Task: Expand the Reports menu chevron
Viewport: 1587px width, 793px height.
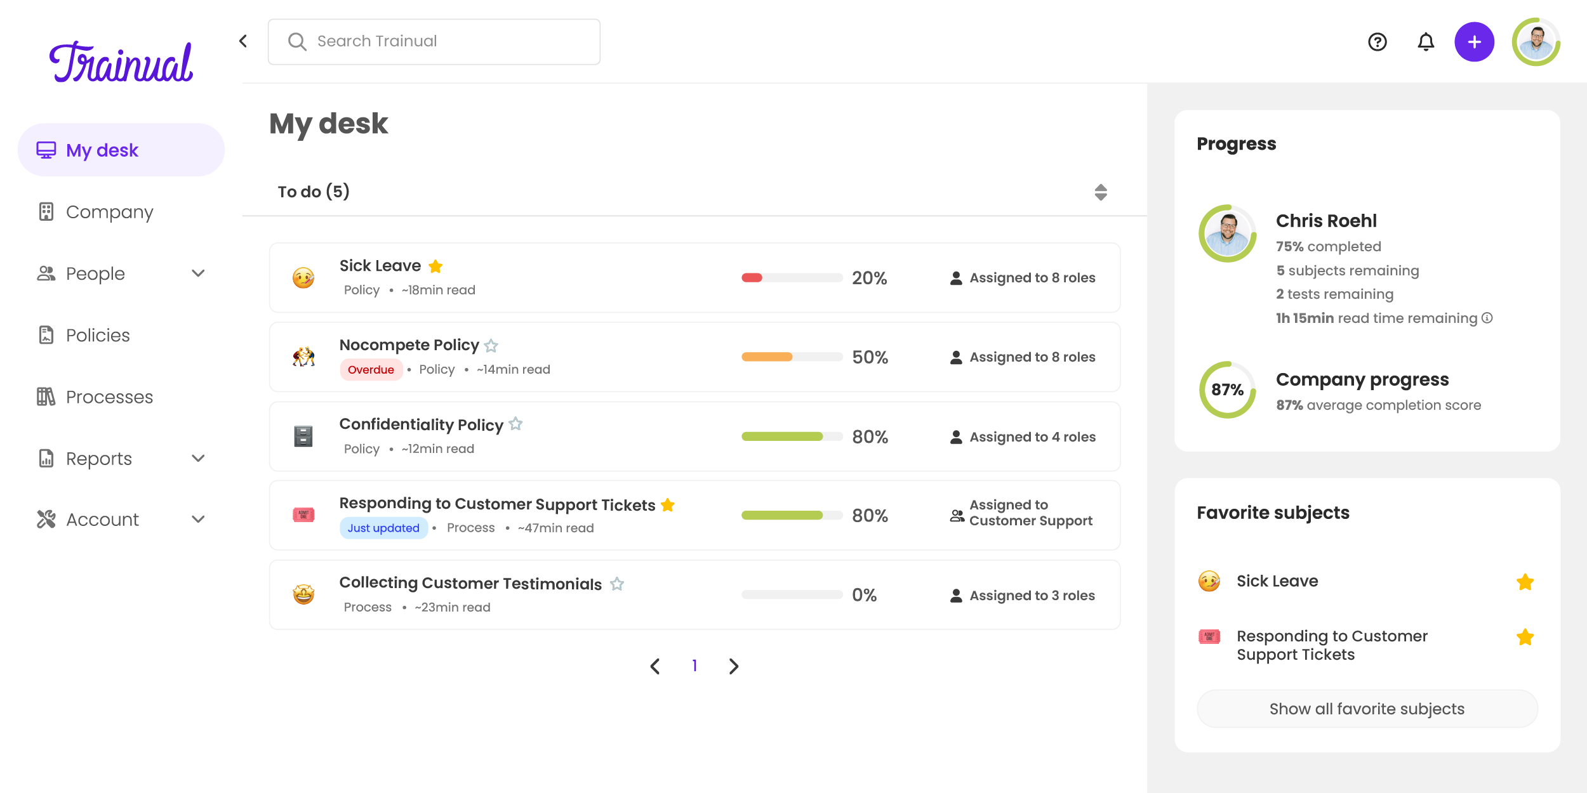Action: coord(198,458)
